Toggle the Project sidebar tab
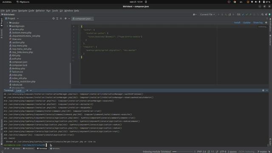 tap(2, 22)
